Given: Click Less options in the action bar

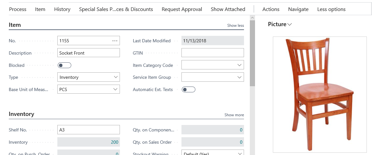Looking at the screenshot, I should coord(331,9).
